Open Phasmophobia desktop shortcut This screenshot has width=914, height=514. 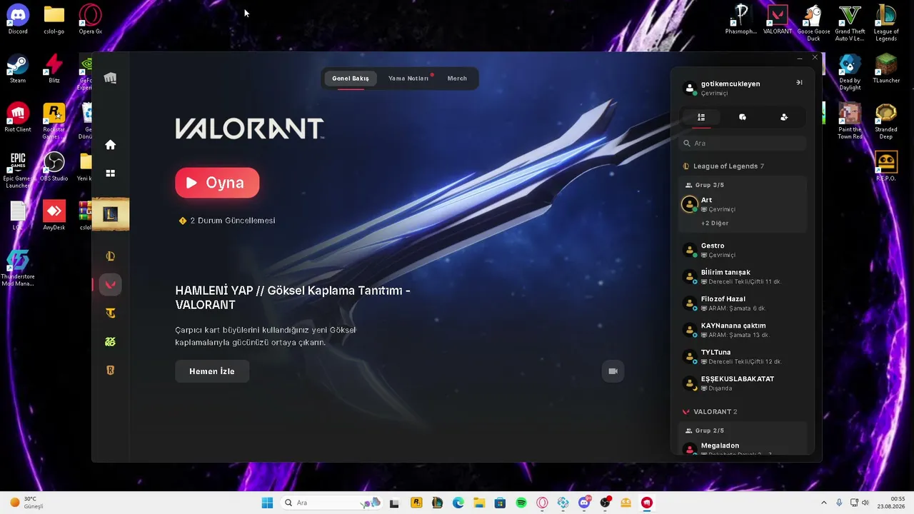(x=741, y=20)
